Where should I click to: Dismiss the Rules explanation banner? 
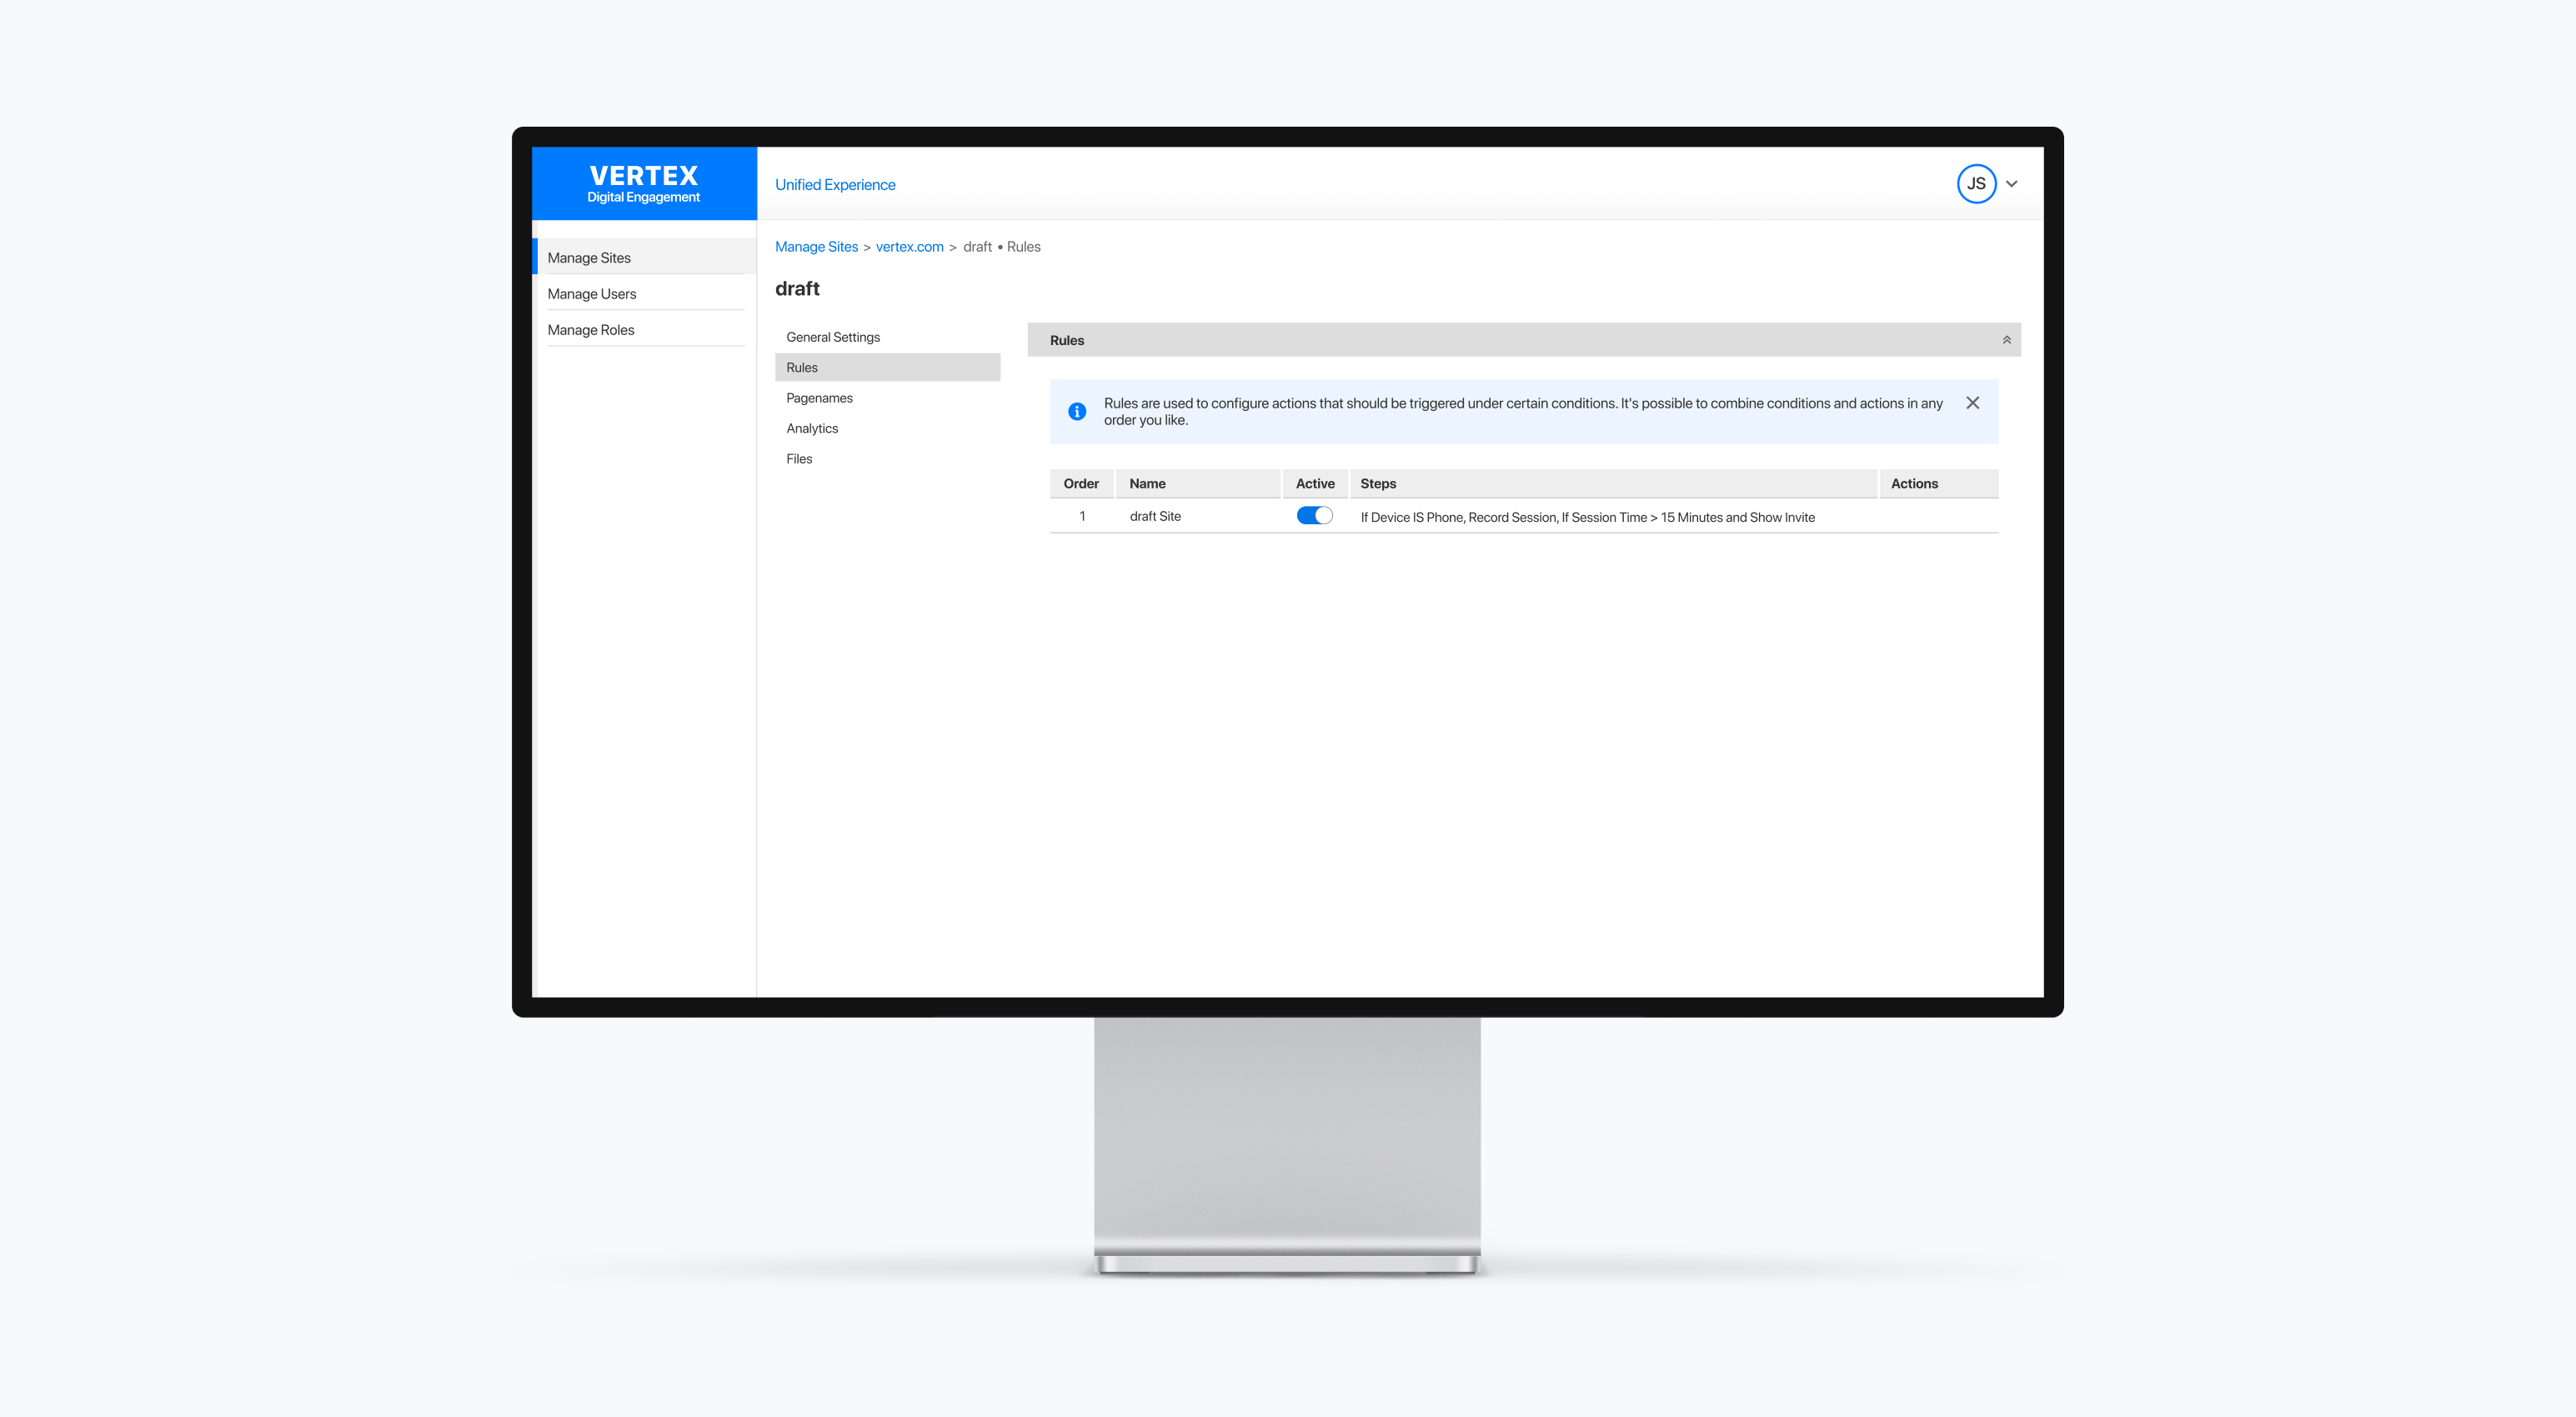pyautogui.click(x=1972, y=402)
